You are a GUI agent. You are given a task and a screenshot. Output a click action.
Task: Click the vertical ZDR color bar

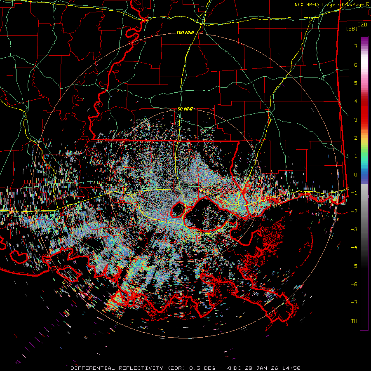pyautogui.click(x=364, y=183)
